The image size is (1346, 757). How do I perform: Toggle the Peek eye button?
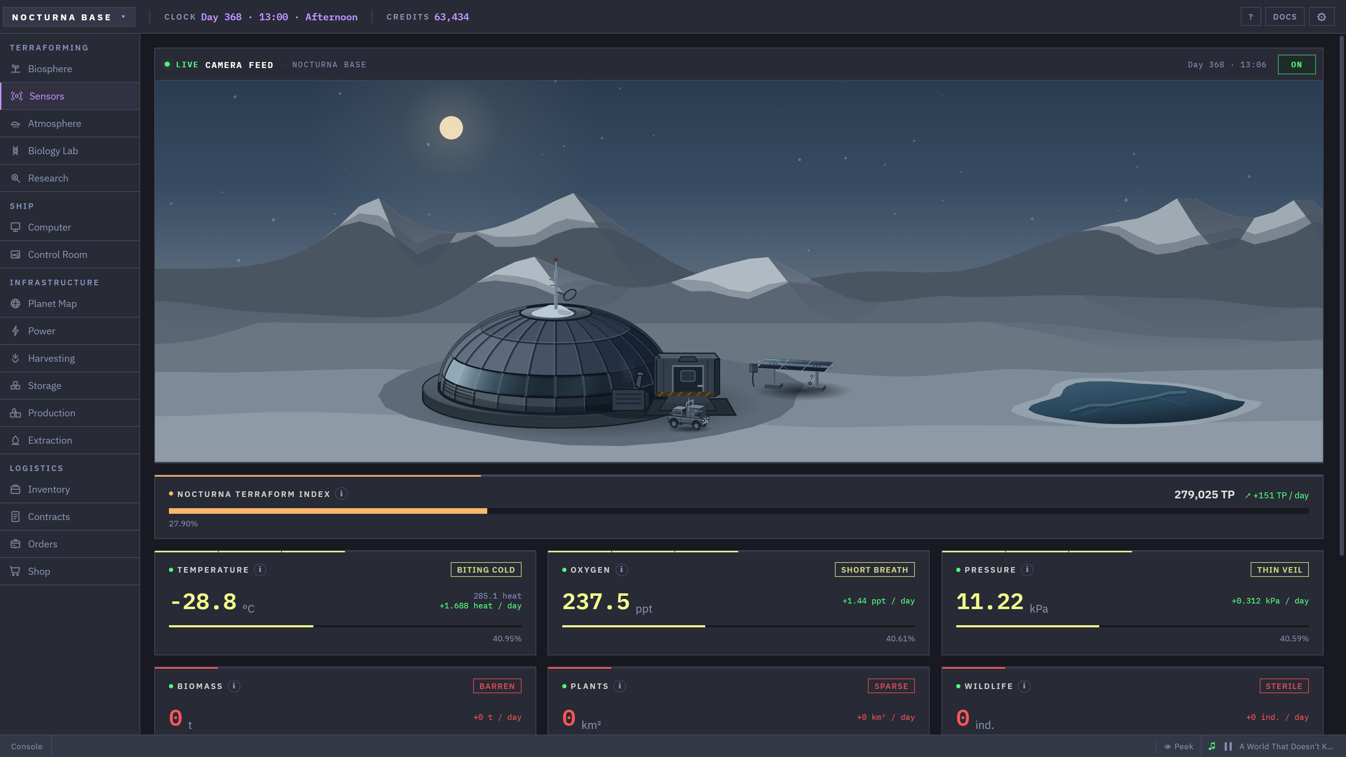point(1178,746)
